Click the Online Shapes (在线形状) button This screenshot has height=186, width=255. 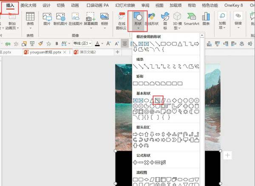click(152, 19)
